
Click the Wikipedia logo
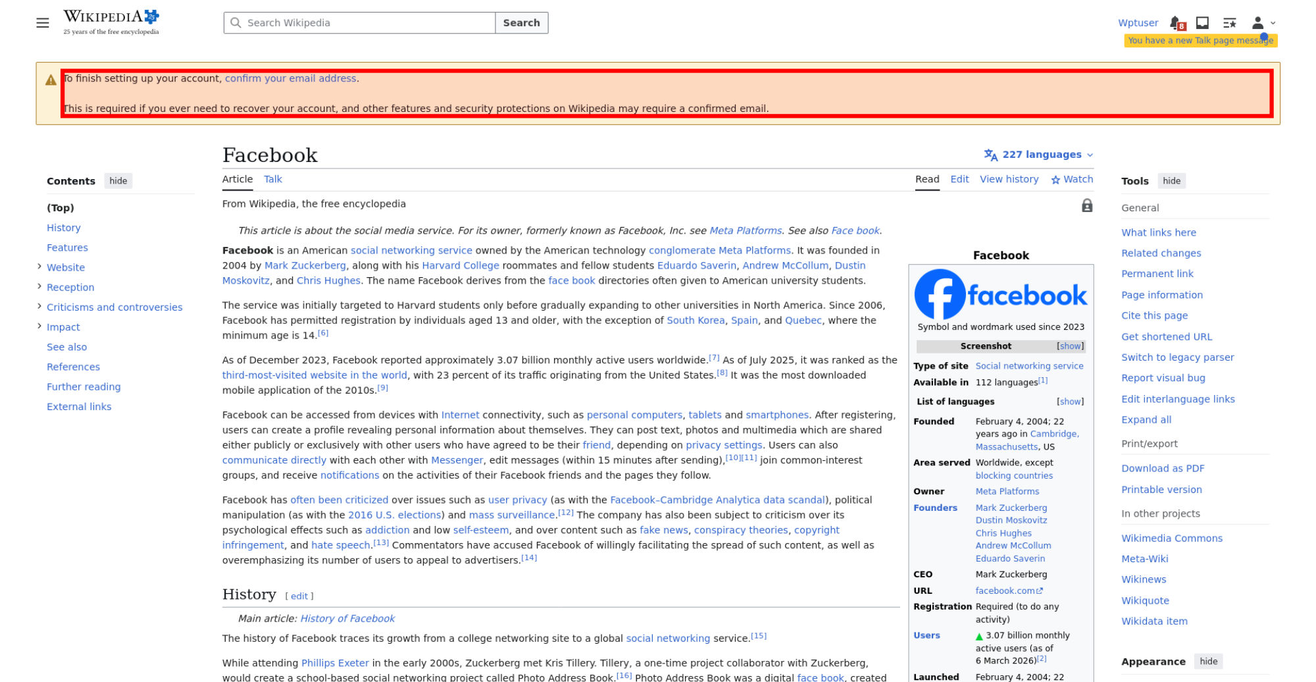tap(111, 22)
